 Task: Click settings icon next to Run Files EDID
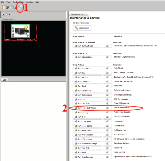tap(107, 104)
